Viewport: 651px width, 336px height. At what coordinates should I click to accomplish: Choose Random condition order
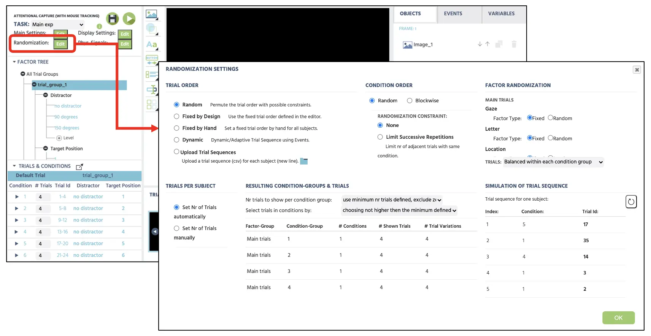click(x=372, y=101)
